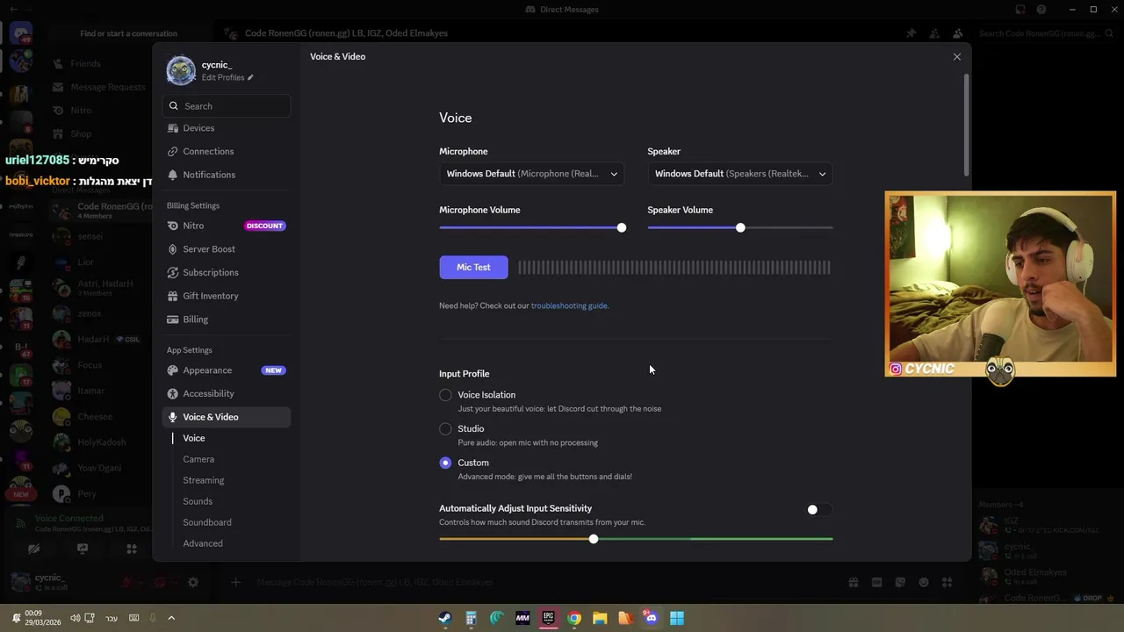Screen dimensions: 1124x632
Task: Open the 'zenox' direct message
Action: point(89,313)
